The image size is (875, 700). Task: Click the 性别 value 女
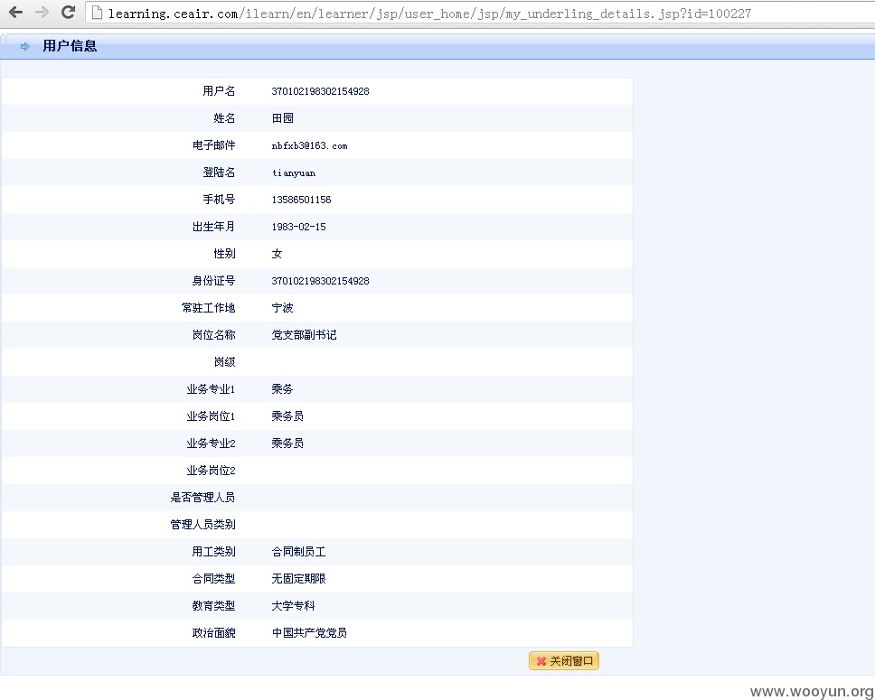click(x=277, y=254)
